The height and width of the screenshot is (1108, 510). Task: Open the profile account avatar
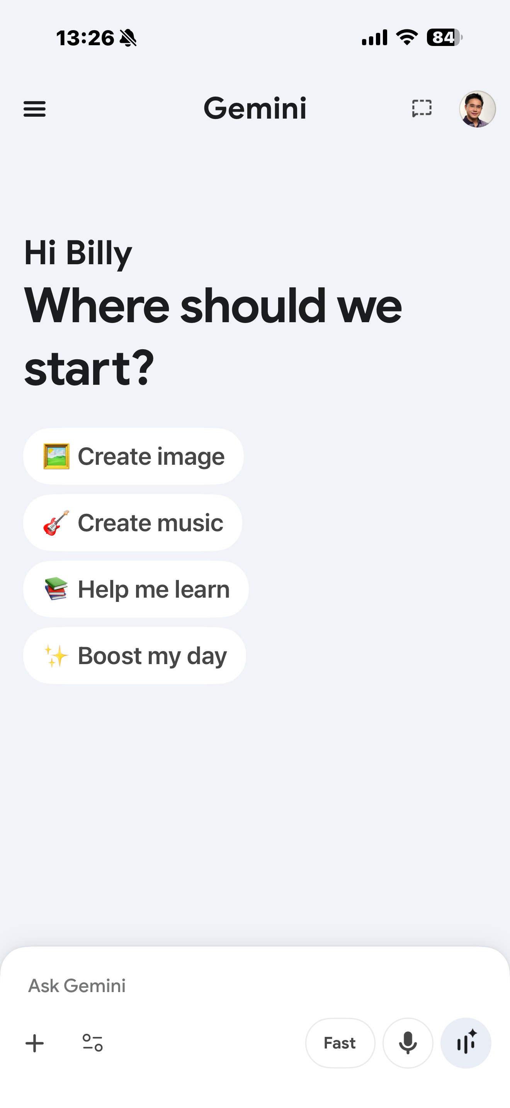(x=477, y=109)
